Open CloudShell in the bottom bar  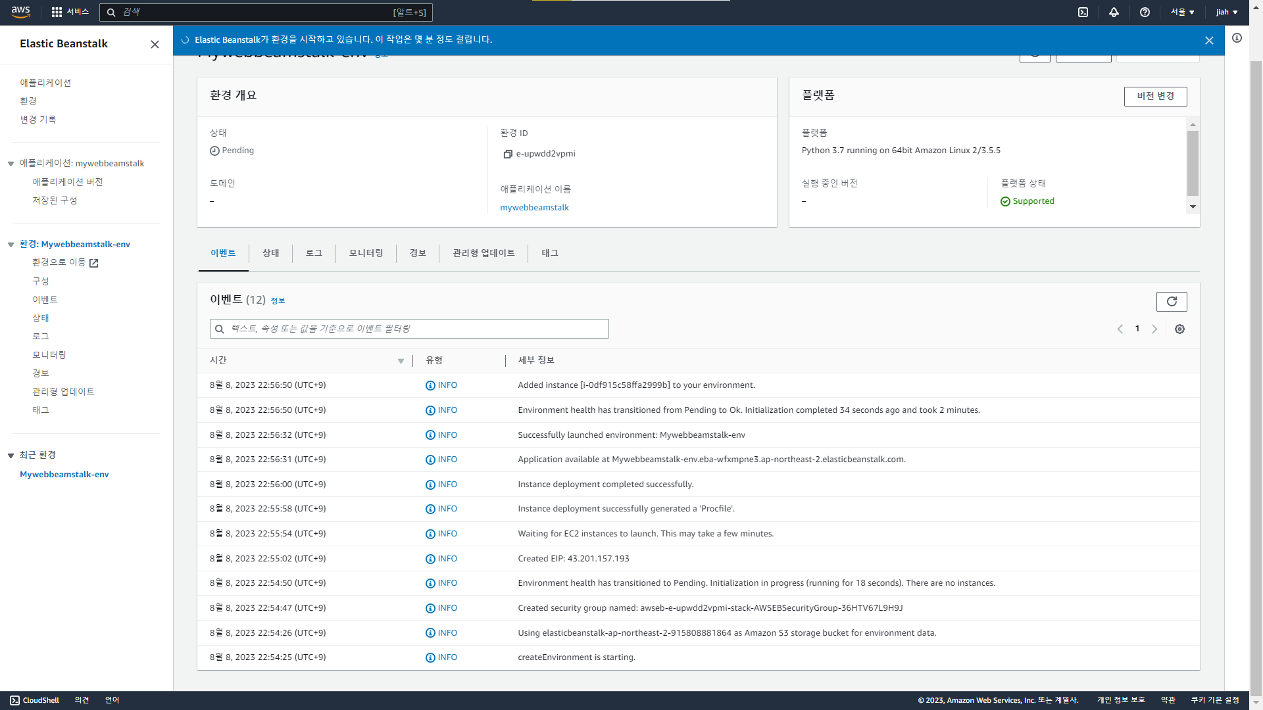pos(35,700)
